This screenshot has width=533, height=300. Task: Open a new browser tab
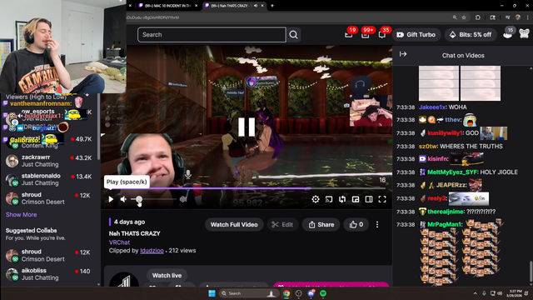(272, 6)
